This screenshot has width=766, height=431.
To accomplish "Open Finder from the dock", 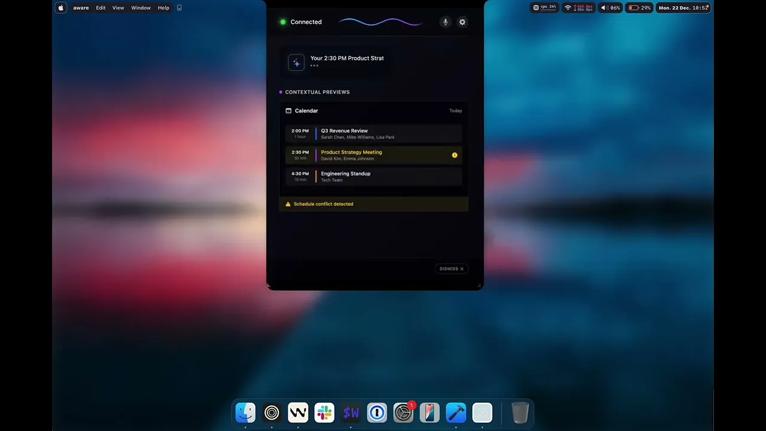I will coord(245,412).
